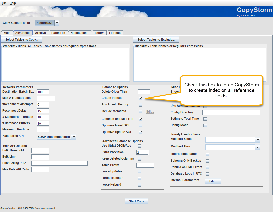Turn on Debug Mode checkbox
The width and height of the screenshot is (273, 212).
click(205, 125)
